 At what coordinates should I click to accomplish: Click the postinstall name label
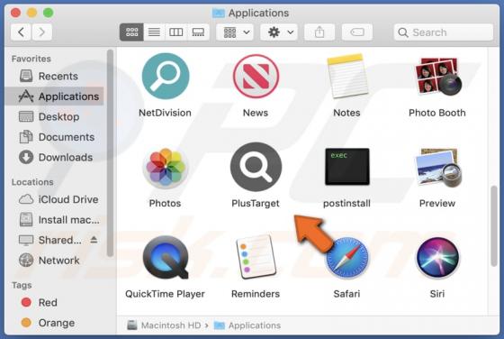point(346,203)
